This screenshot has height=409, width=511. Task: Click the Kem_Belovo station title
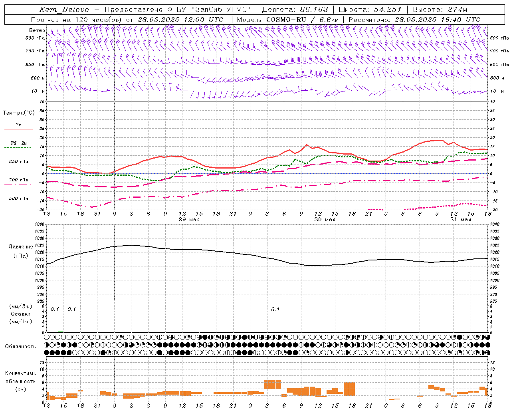tap(64, 10)
